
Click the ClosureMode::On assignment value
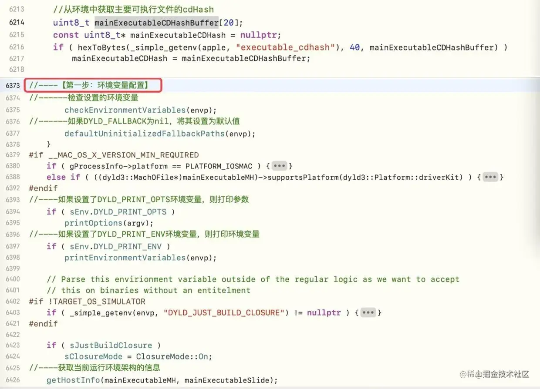pos(172,357)
